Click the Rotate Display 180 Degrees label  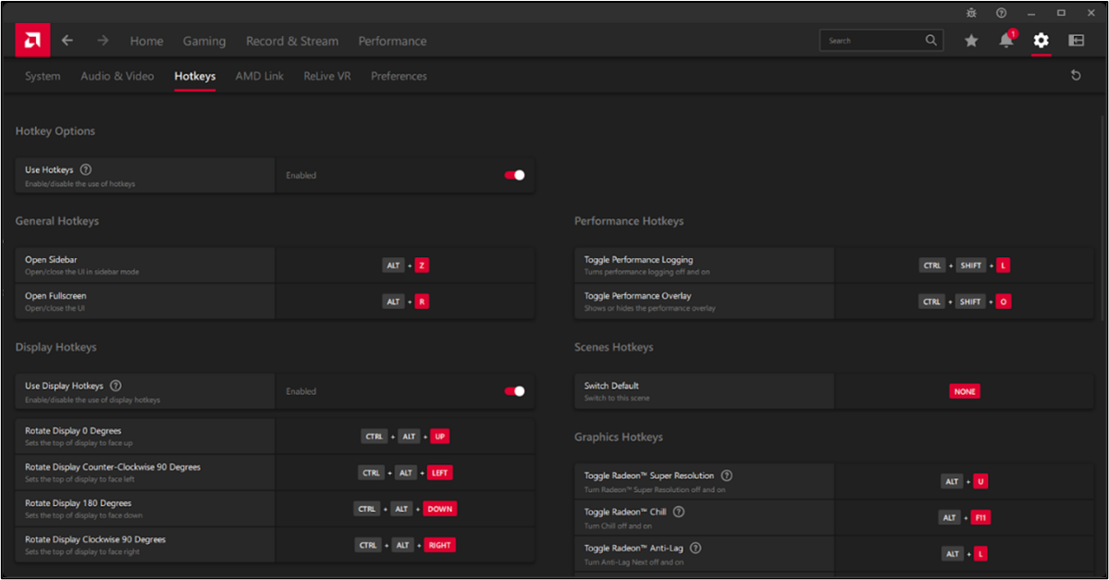(x=78, y=503)
